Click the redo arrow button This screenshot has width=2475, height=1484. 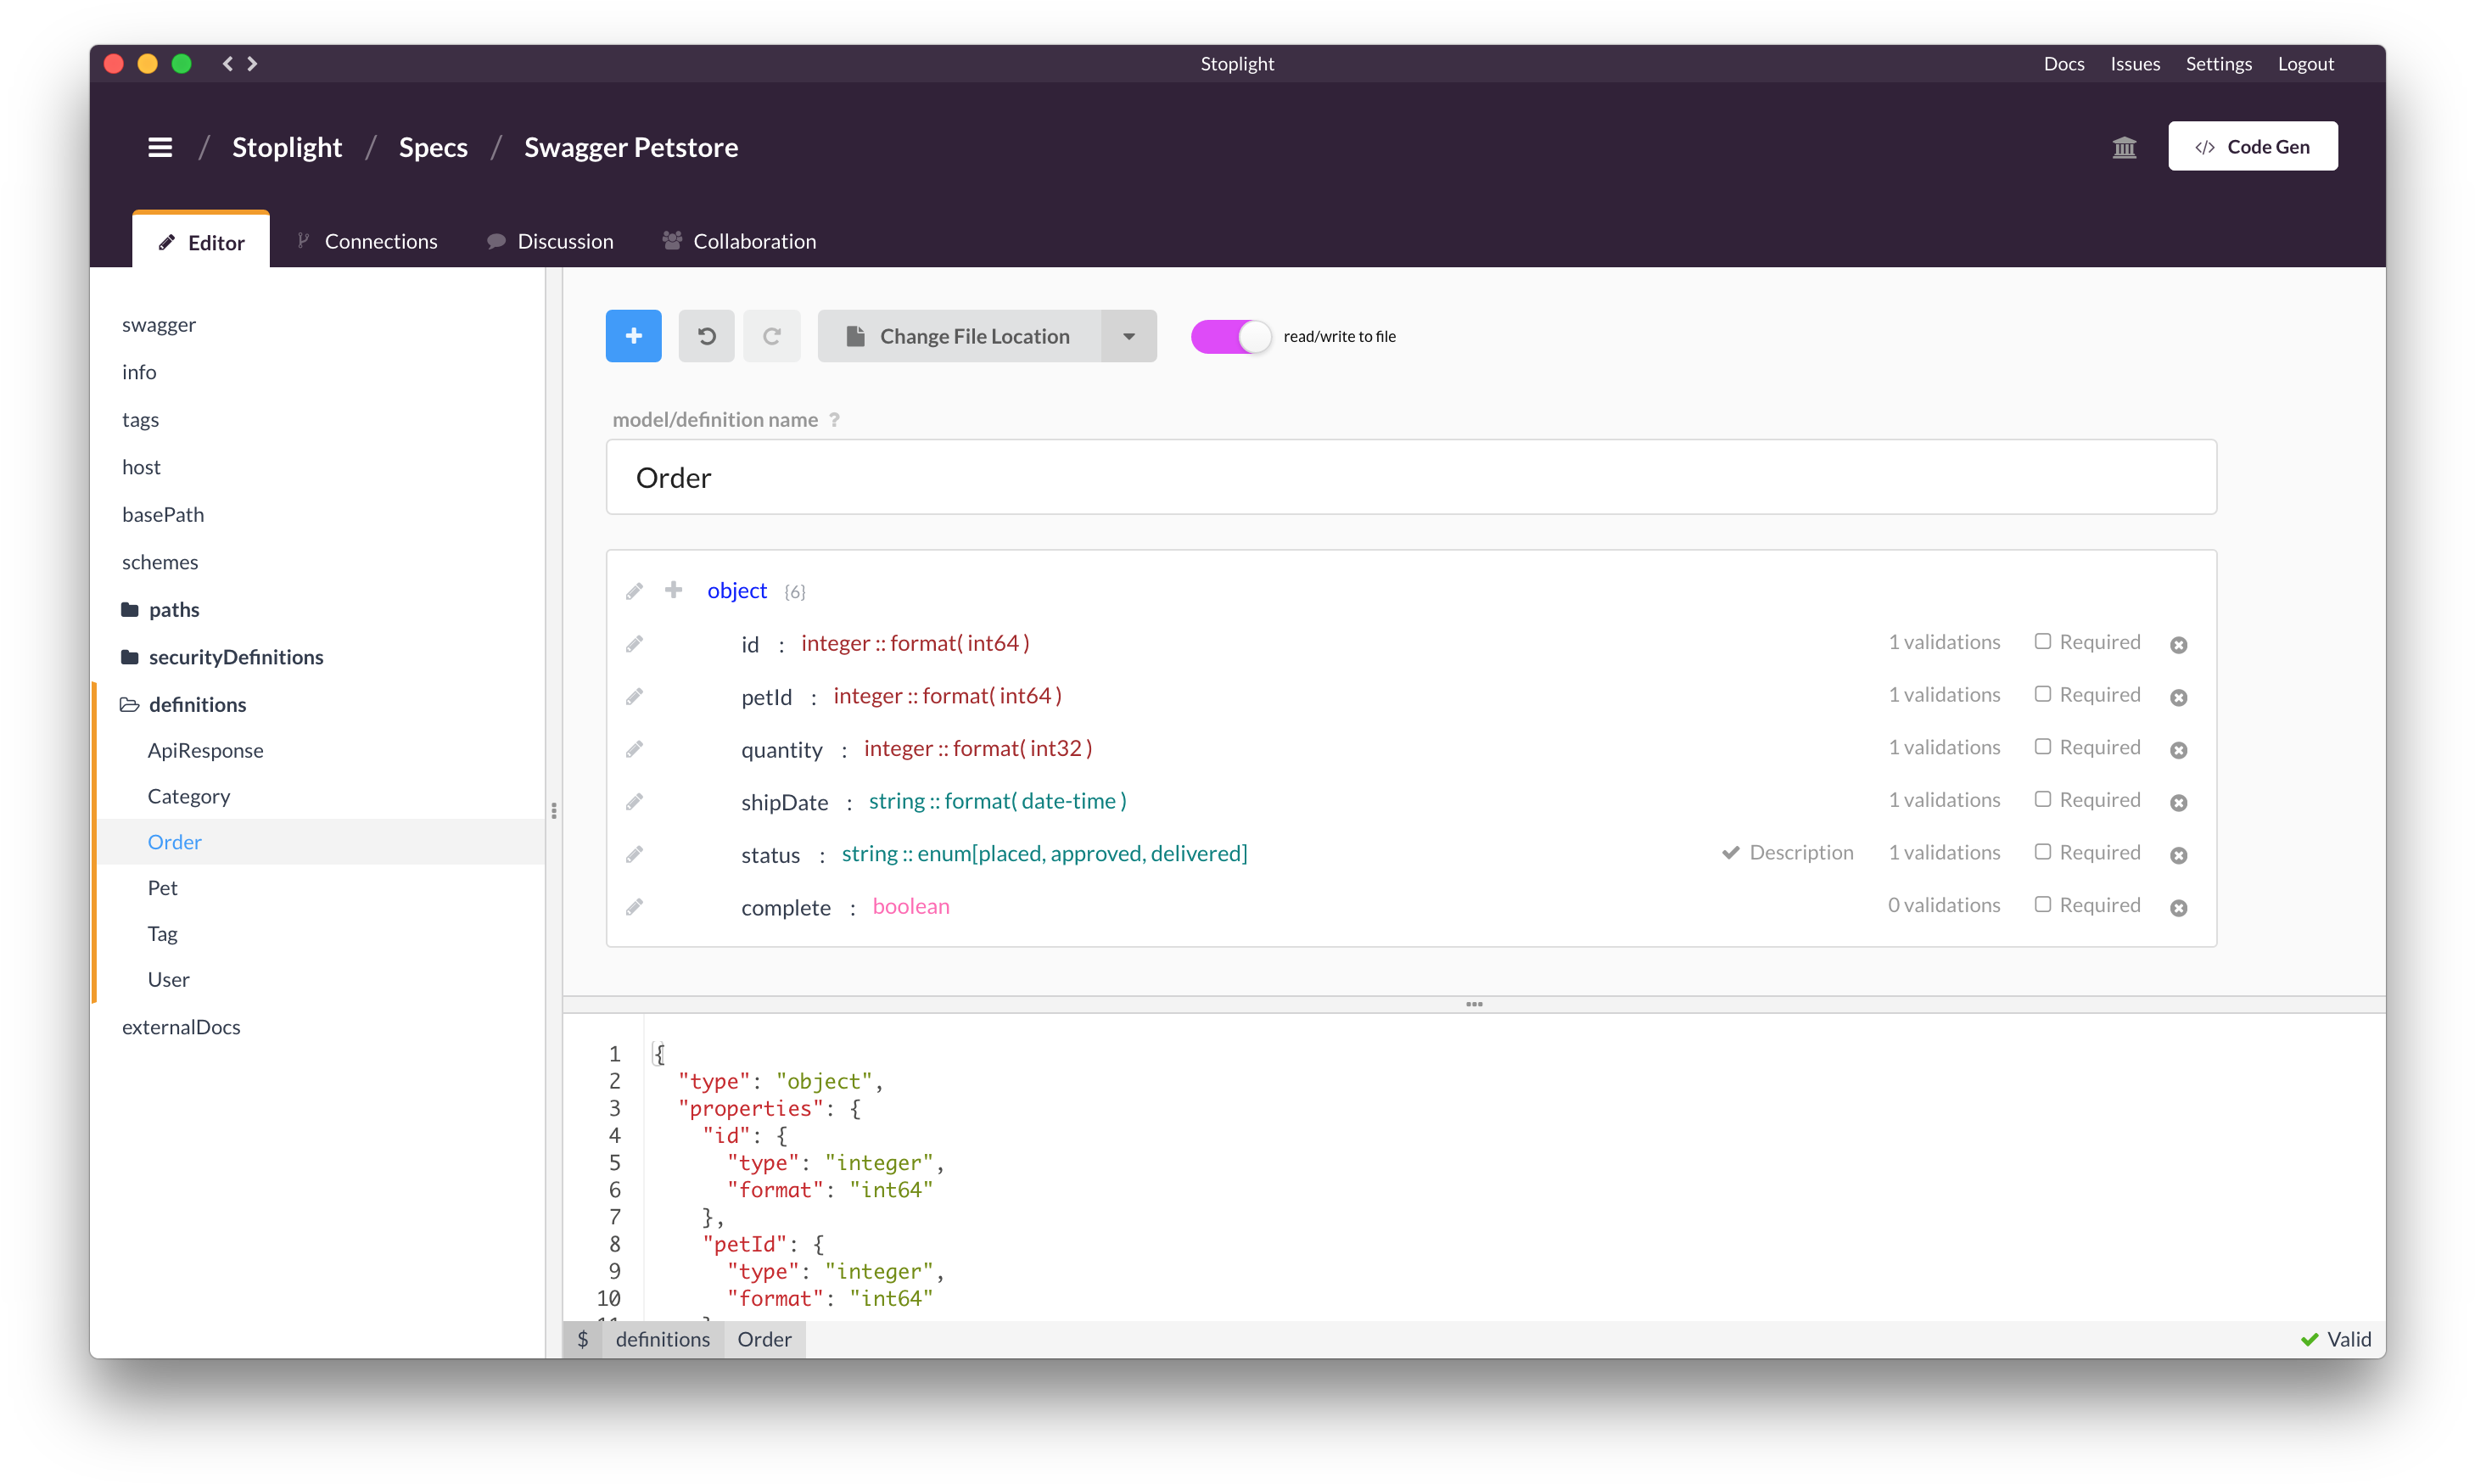771,336
